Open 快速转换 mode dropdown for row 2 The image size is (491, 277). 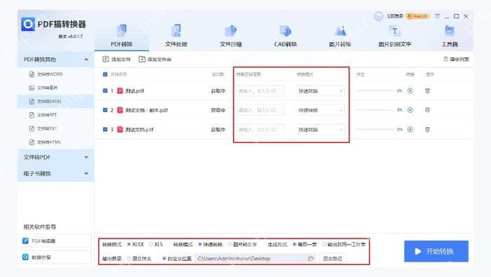click(321, 110)
